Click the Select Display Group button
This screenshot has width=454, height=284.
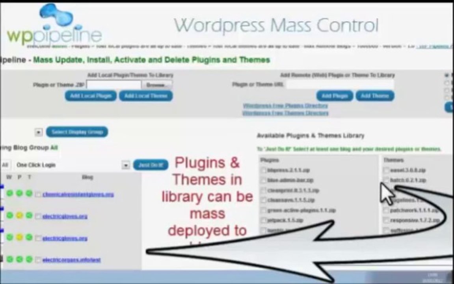(77, 132)
